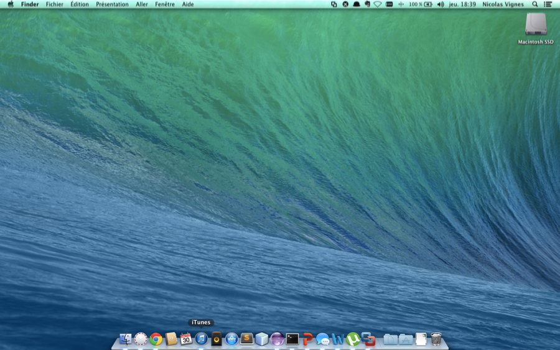Open the volume control in menu bar
This screenshot has height=350, width=560.
coord(441,4)
